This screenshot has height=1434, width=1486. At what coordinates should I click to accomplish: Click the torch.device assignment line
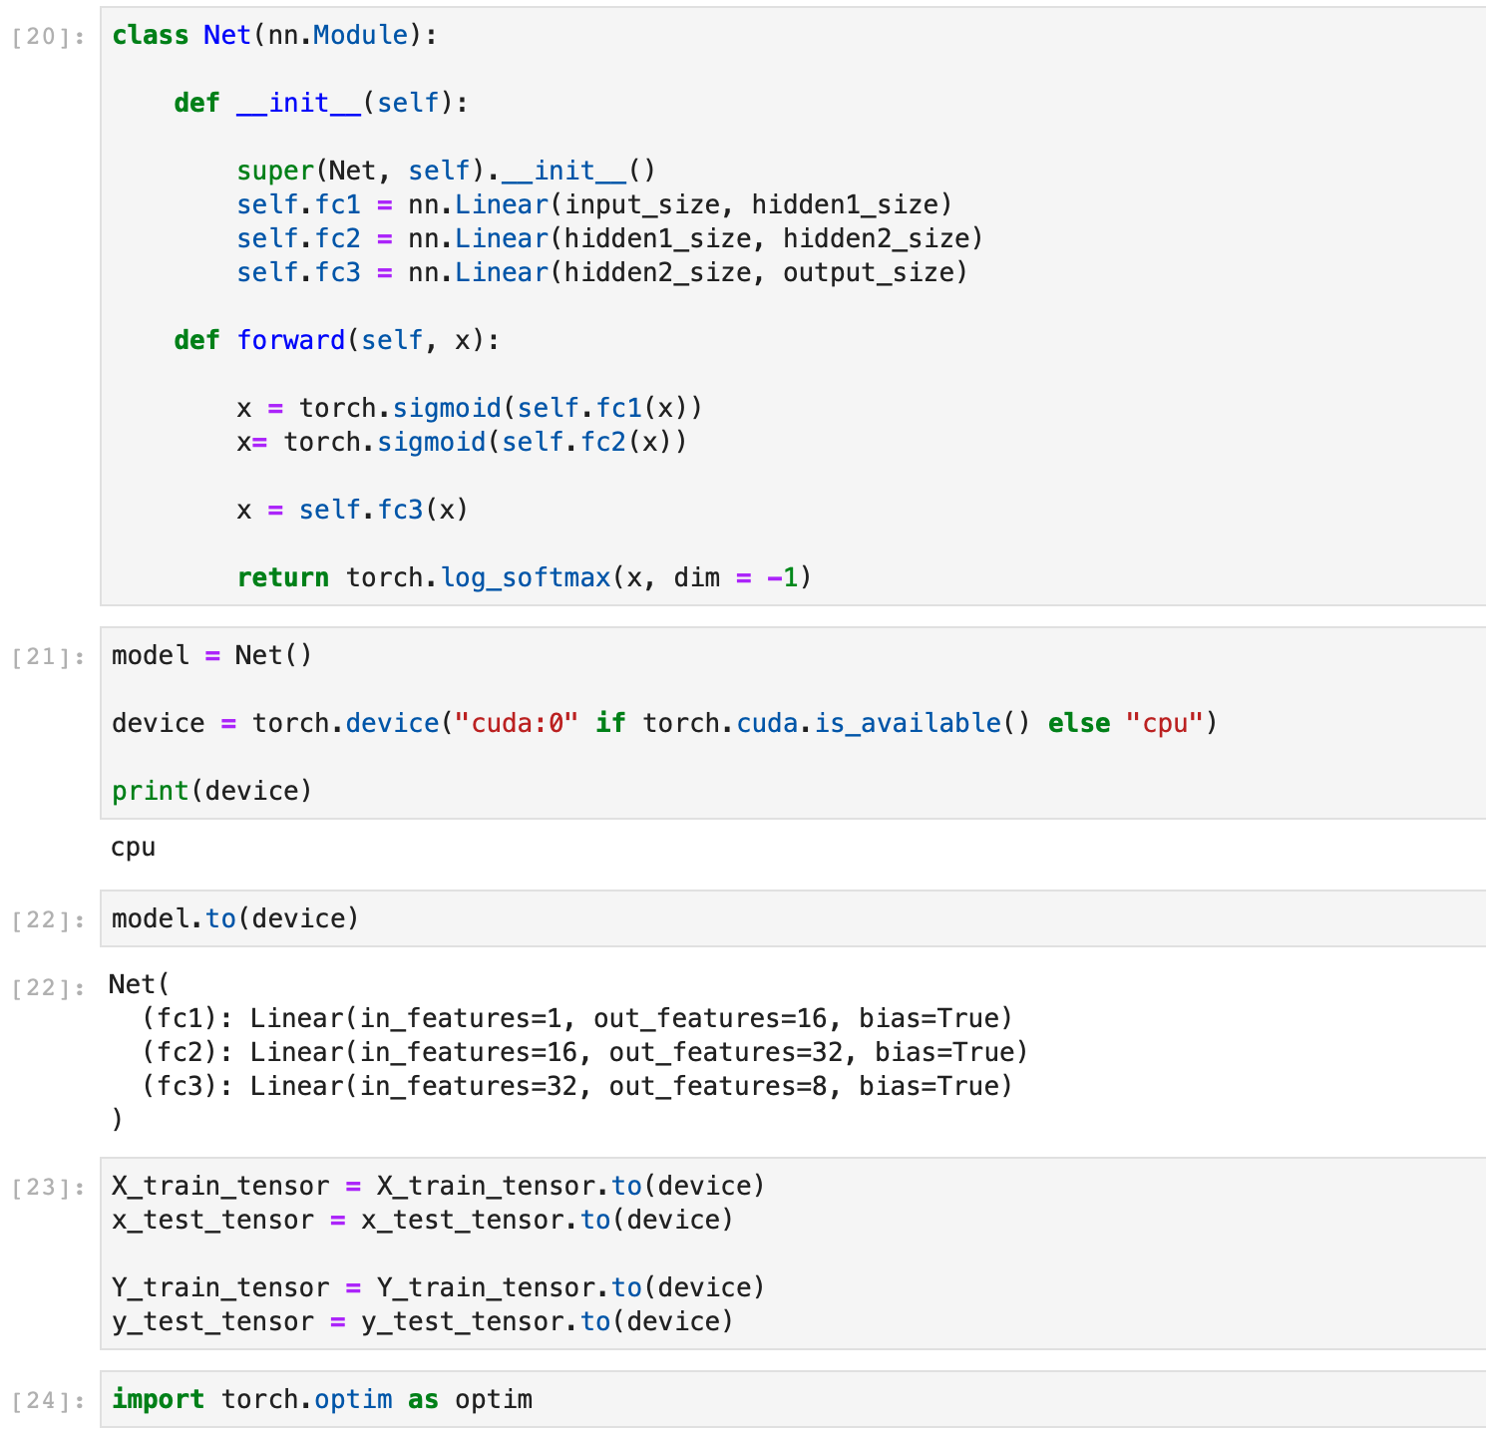(x=663, y=724)
